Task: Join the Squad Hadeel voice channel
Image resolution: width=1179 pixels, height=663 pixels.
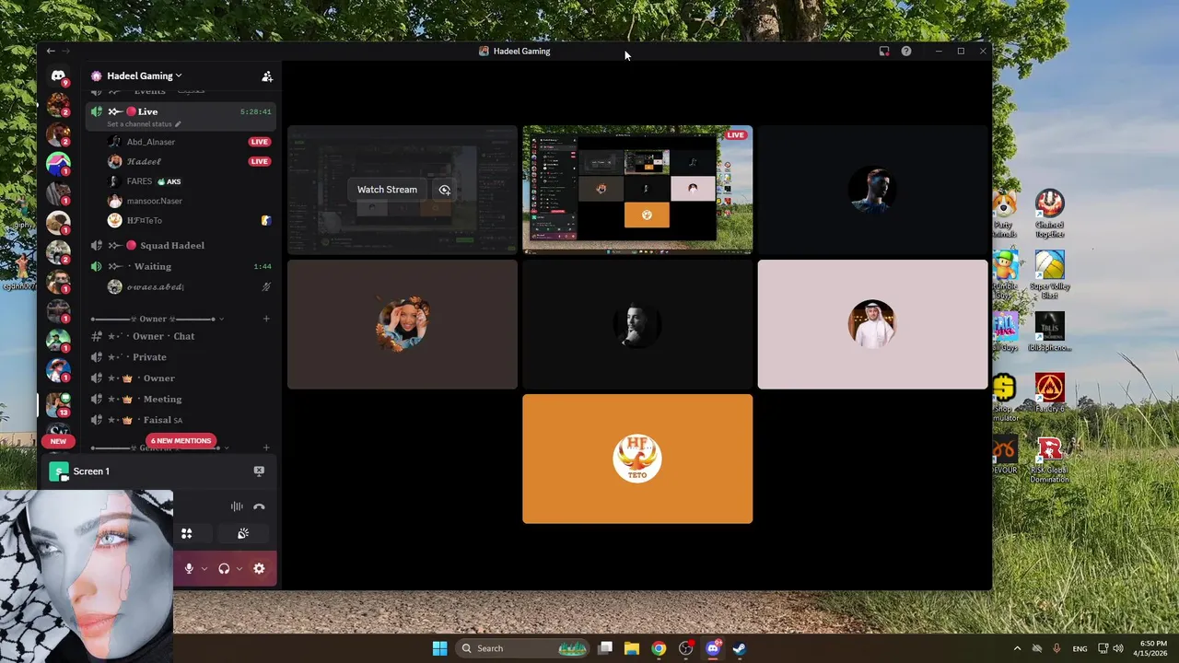Action: [x=181, y=246]
